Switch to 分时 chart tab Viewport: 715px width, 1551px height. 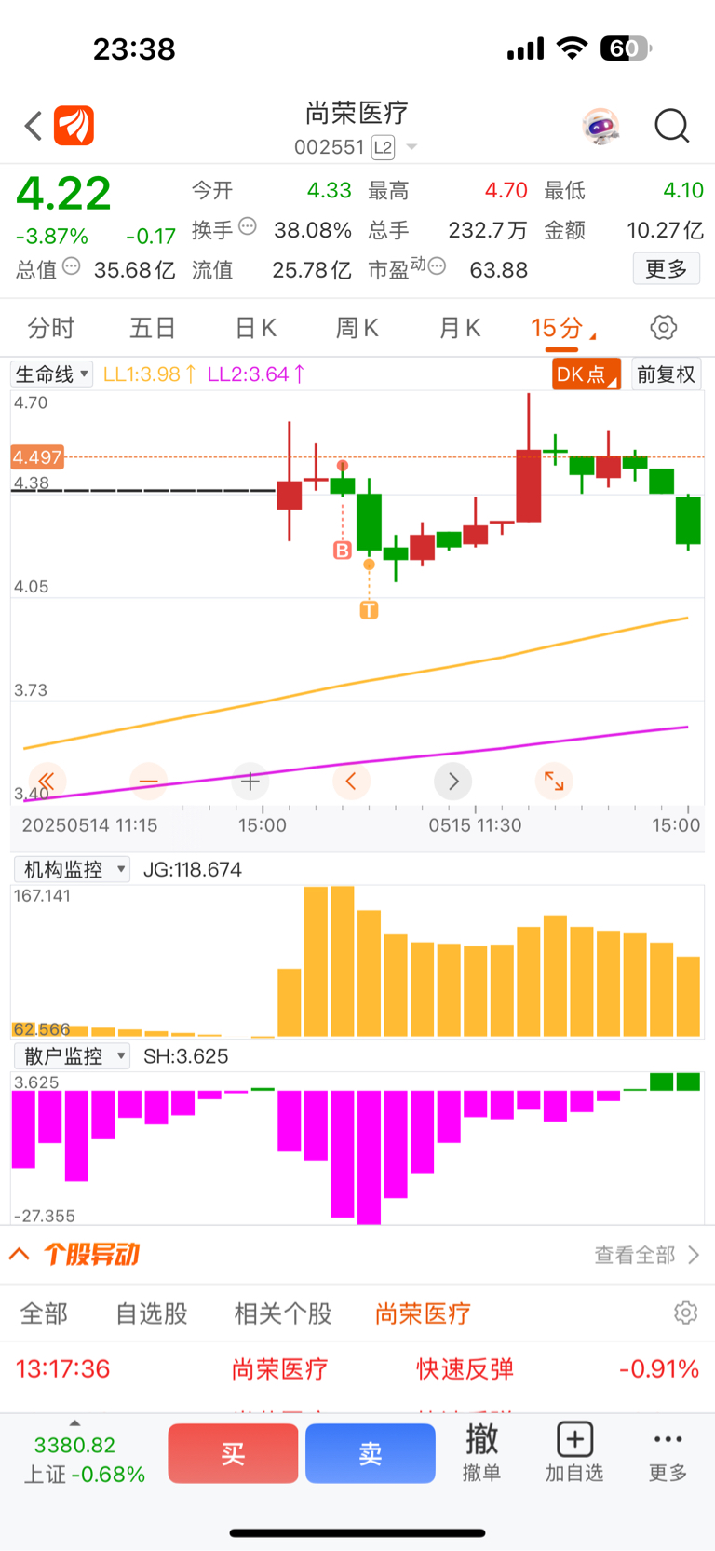tap(50, 328)
